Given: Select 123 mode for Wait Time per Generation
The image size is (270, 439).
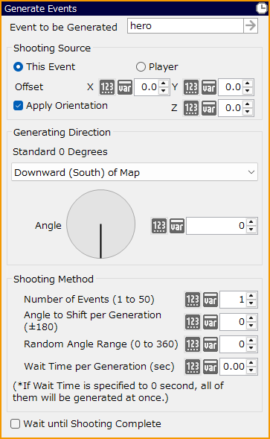Looking at the screenshot, I should tap(193, 367).
